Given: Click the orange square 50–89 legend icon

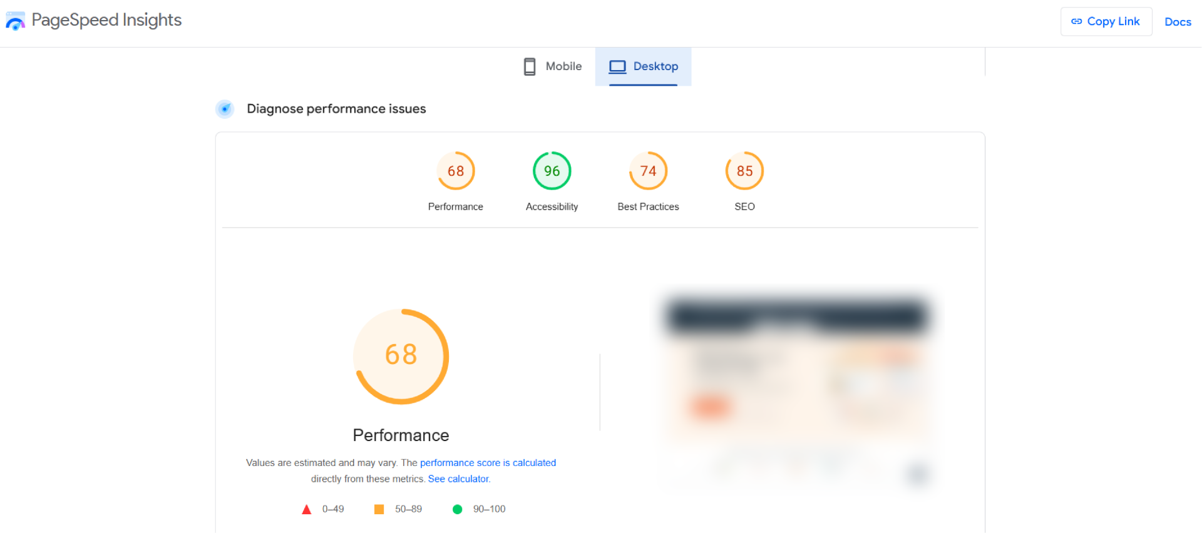Looking at the screenshot, I should point(379,509).
